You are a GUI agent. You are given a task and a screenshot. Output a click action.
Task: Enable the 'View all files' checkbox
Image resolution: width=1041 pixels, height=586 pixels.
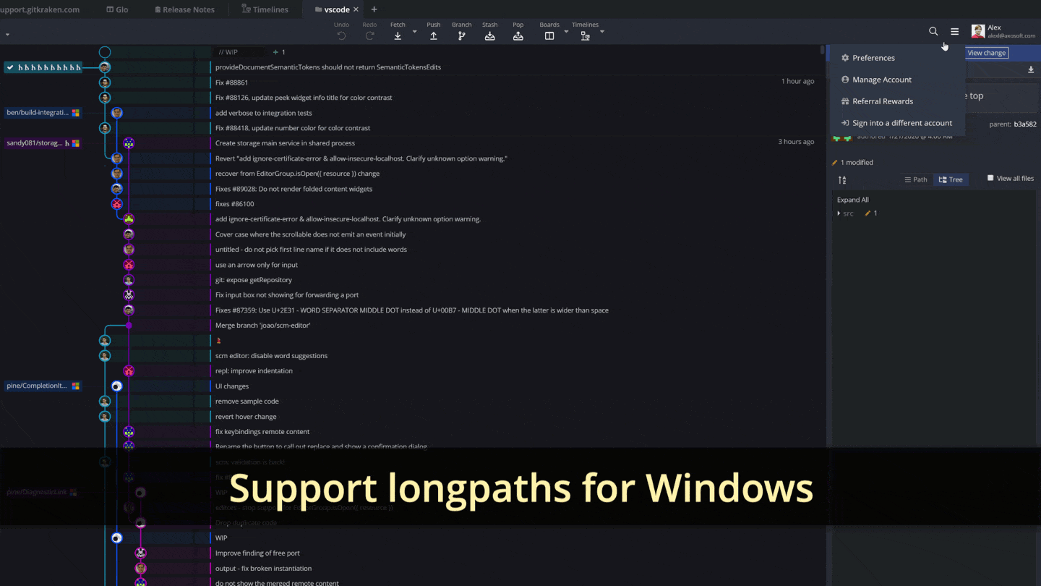(990, 178)
